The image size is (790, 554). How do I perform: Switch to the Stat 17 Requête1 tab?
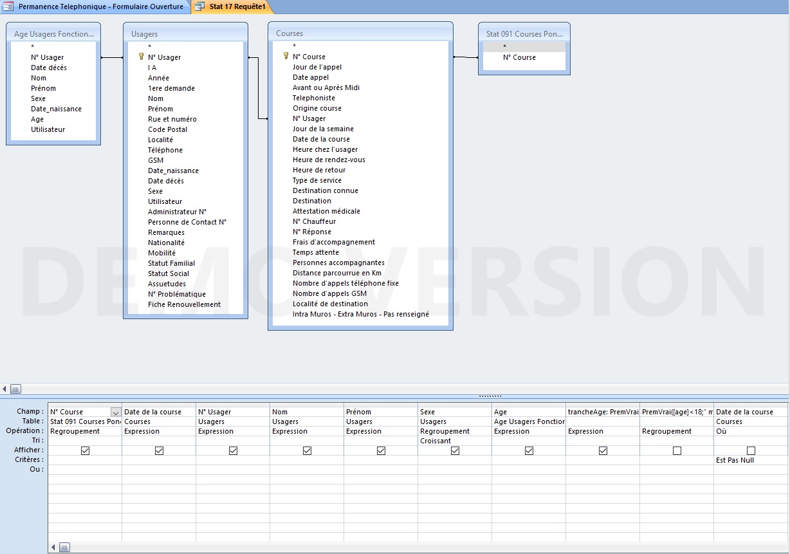[x=232, y=6]
